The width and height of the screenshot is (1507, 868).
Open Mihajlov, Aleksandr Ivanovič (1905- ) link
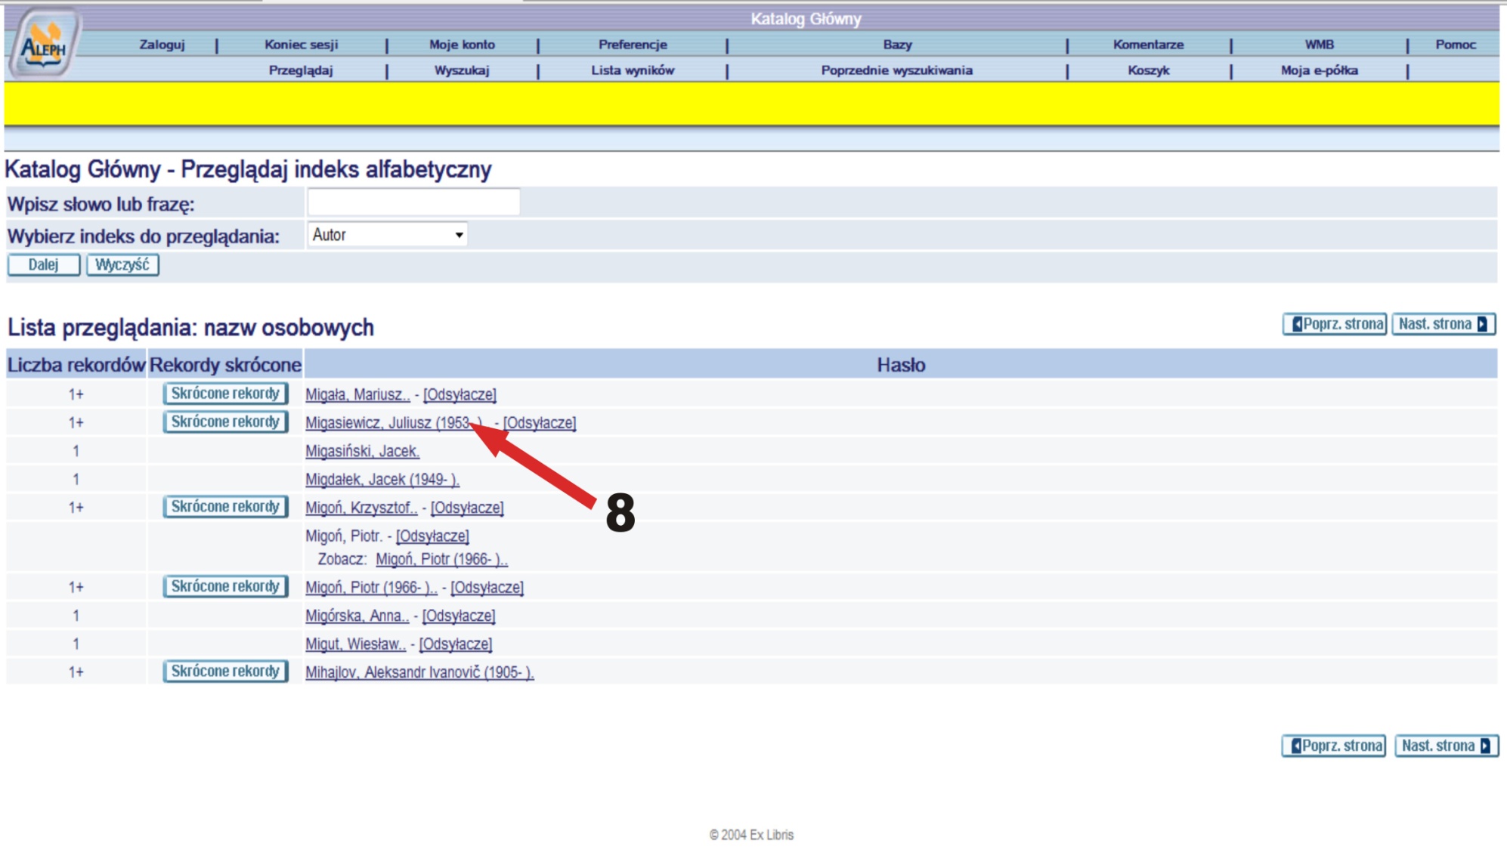point(419,672)
